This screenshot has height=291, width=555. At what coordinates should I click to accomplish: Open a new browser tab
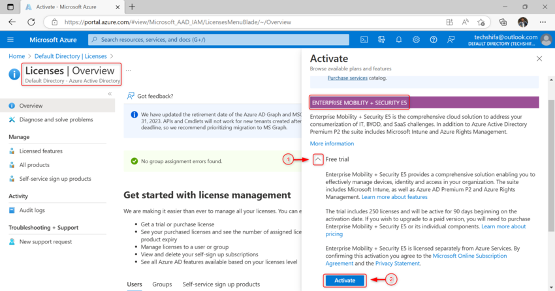click(x=132, y=7)
